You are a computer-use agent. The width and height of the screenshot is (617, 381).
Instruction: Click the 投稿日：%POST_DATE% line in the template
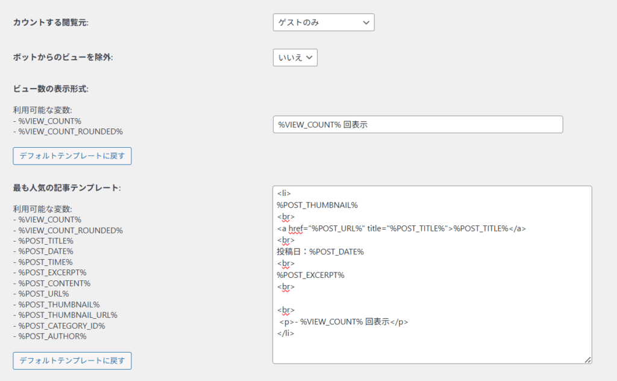coord(320,251)
